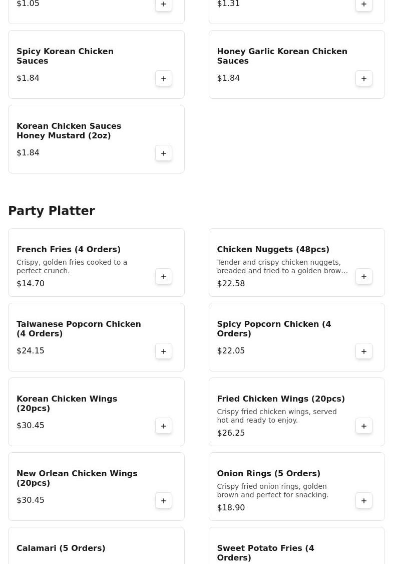Add New Orlean Chicken Wings (20pcs)
The height and width of the screenshot is (564, 393).
click(x=164, y=500)
